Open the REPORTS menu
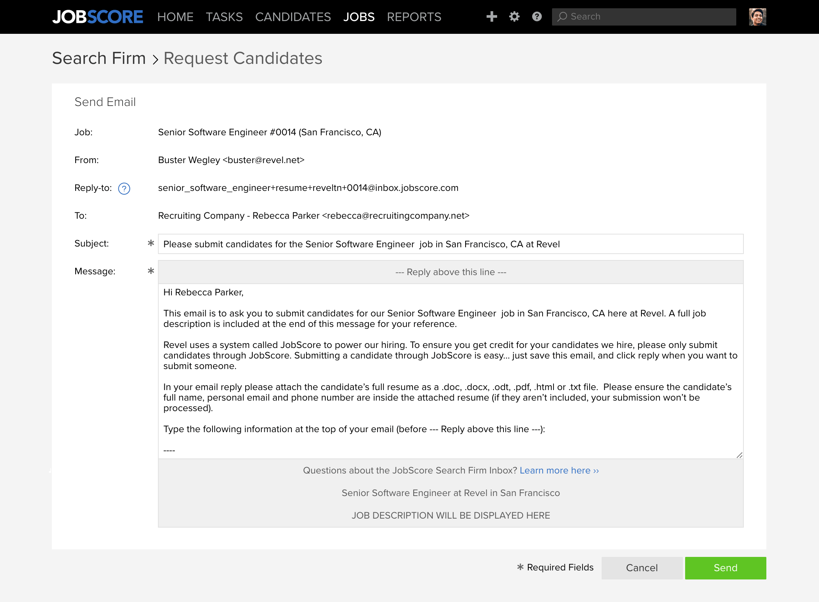This screenshot has height=602, width=819. tap(414, 17)
